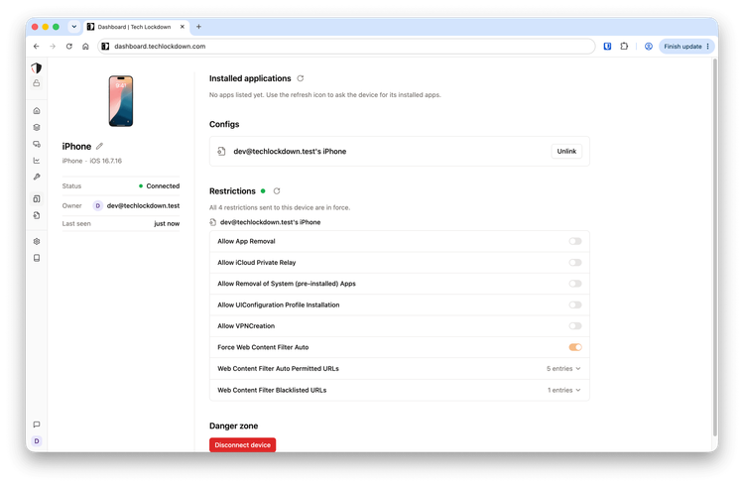Close the Dashboard | Tech Lockdown tab
Image resolution: width=744 pixels, height=486 pixels.
[183, 27]
